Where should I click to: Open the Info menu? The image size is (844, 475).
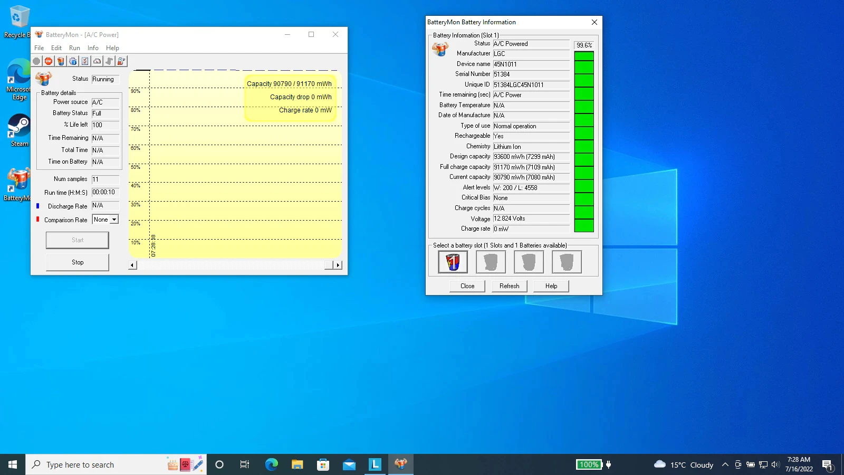(93, 48)
